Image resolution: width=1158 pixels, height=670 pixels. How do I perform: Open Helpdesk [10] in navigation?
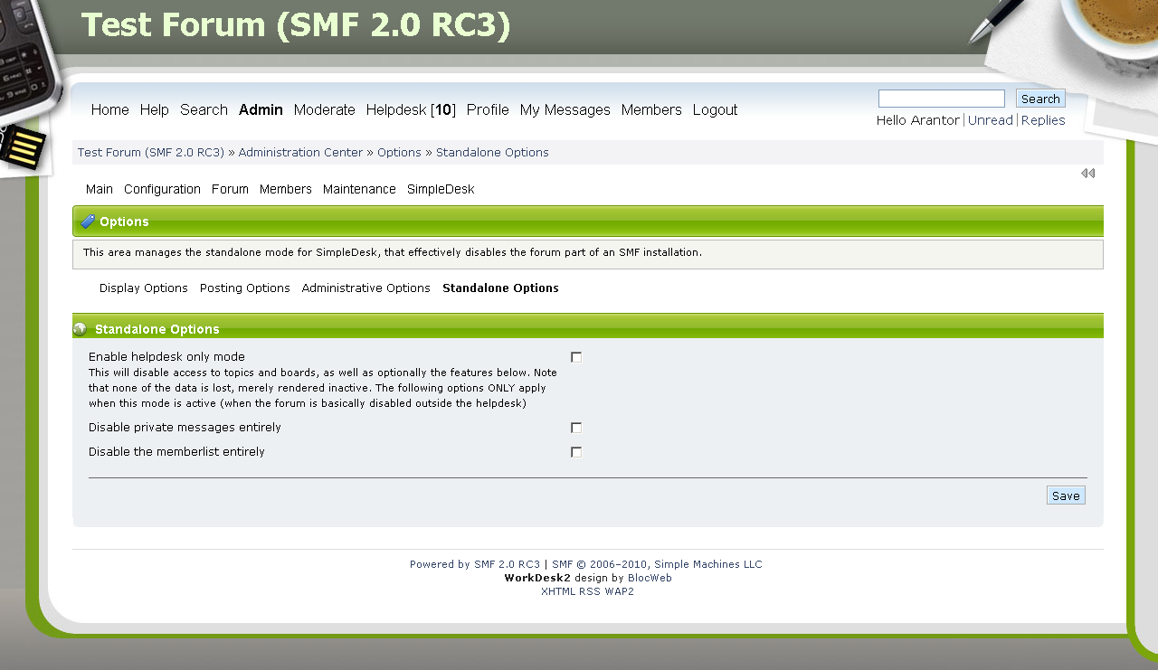coord(411,109)
